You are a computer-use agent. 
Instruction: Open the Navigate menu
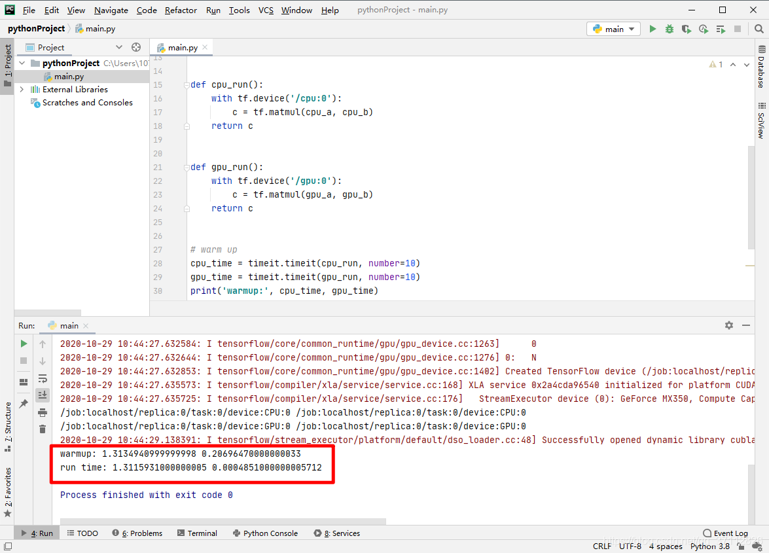coord(111,10)
